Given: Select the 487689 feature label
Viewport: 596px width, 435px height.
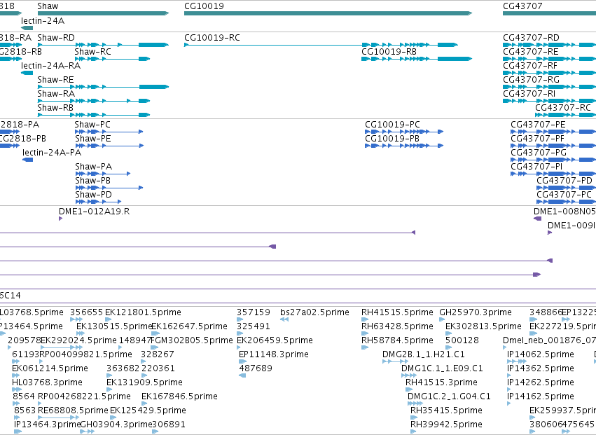Looking at the screenshot, I should [x=256, y=368].
